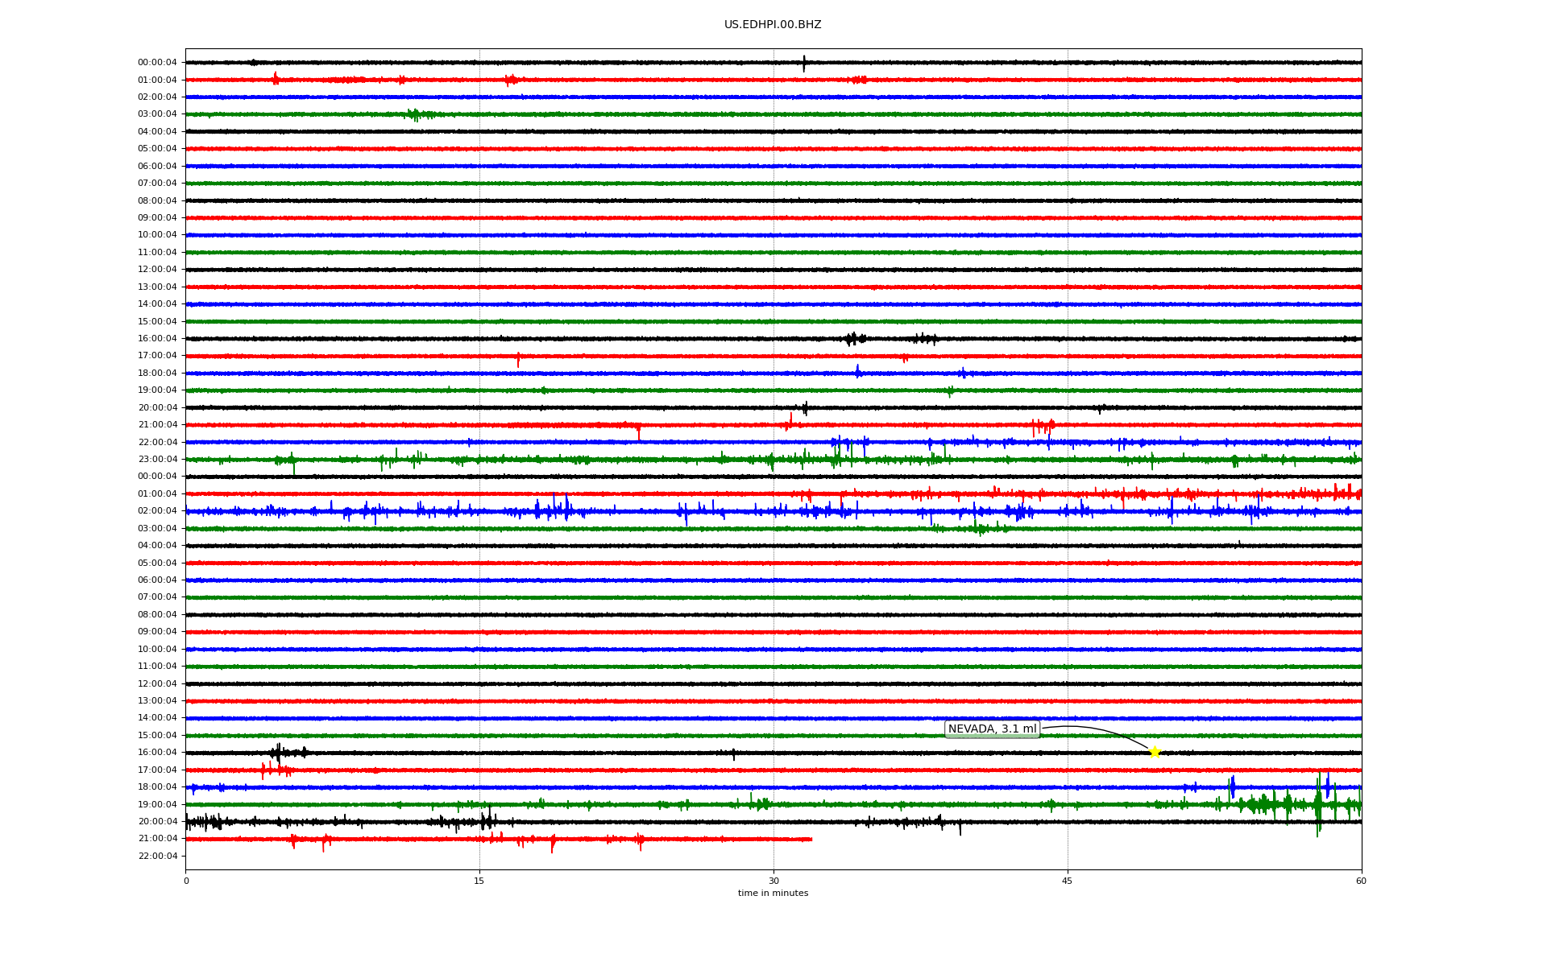This screenshot has height=966, width=1547.
Task: Click the tall spike on the topmost black trace
Action: [803, 63]
